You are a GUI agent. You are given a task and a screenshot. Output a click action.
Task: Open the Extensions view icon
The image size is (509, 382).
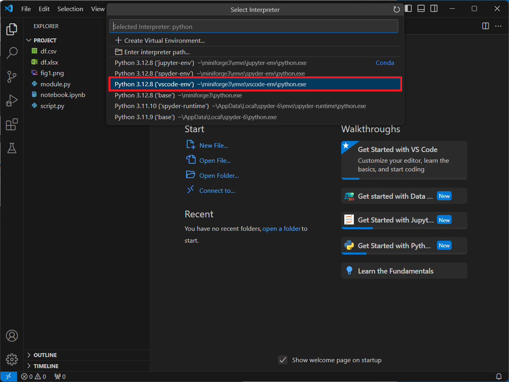[x=12, y=124]
